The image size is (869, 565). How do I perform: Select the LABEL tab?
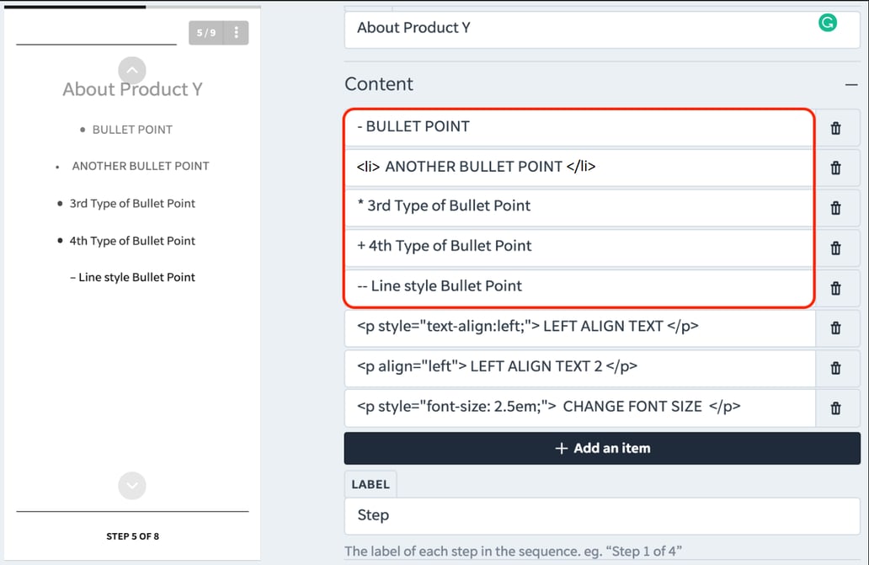371,483
